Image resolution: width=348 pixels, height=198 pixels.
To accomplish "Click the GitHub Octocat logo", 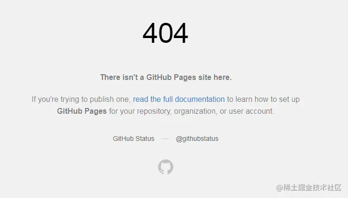I will pyautogui.click(x=166, y=167).
